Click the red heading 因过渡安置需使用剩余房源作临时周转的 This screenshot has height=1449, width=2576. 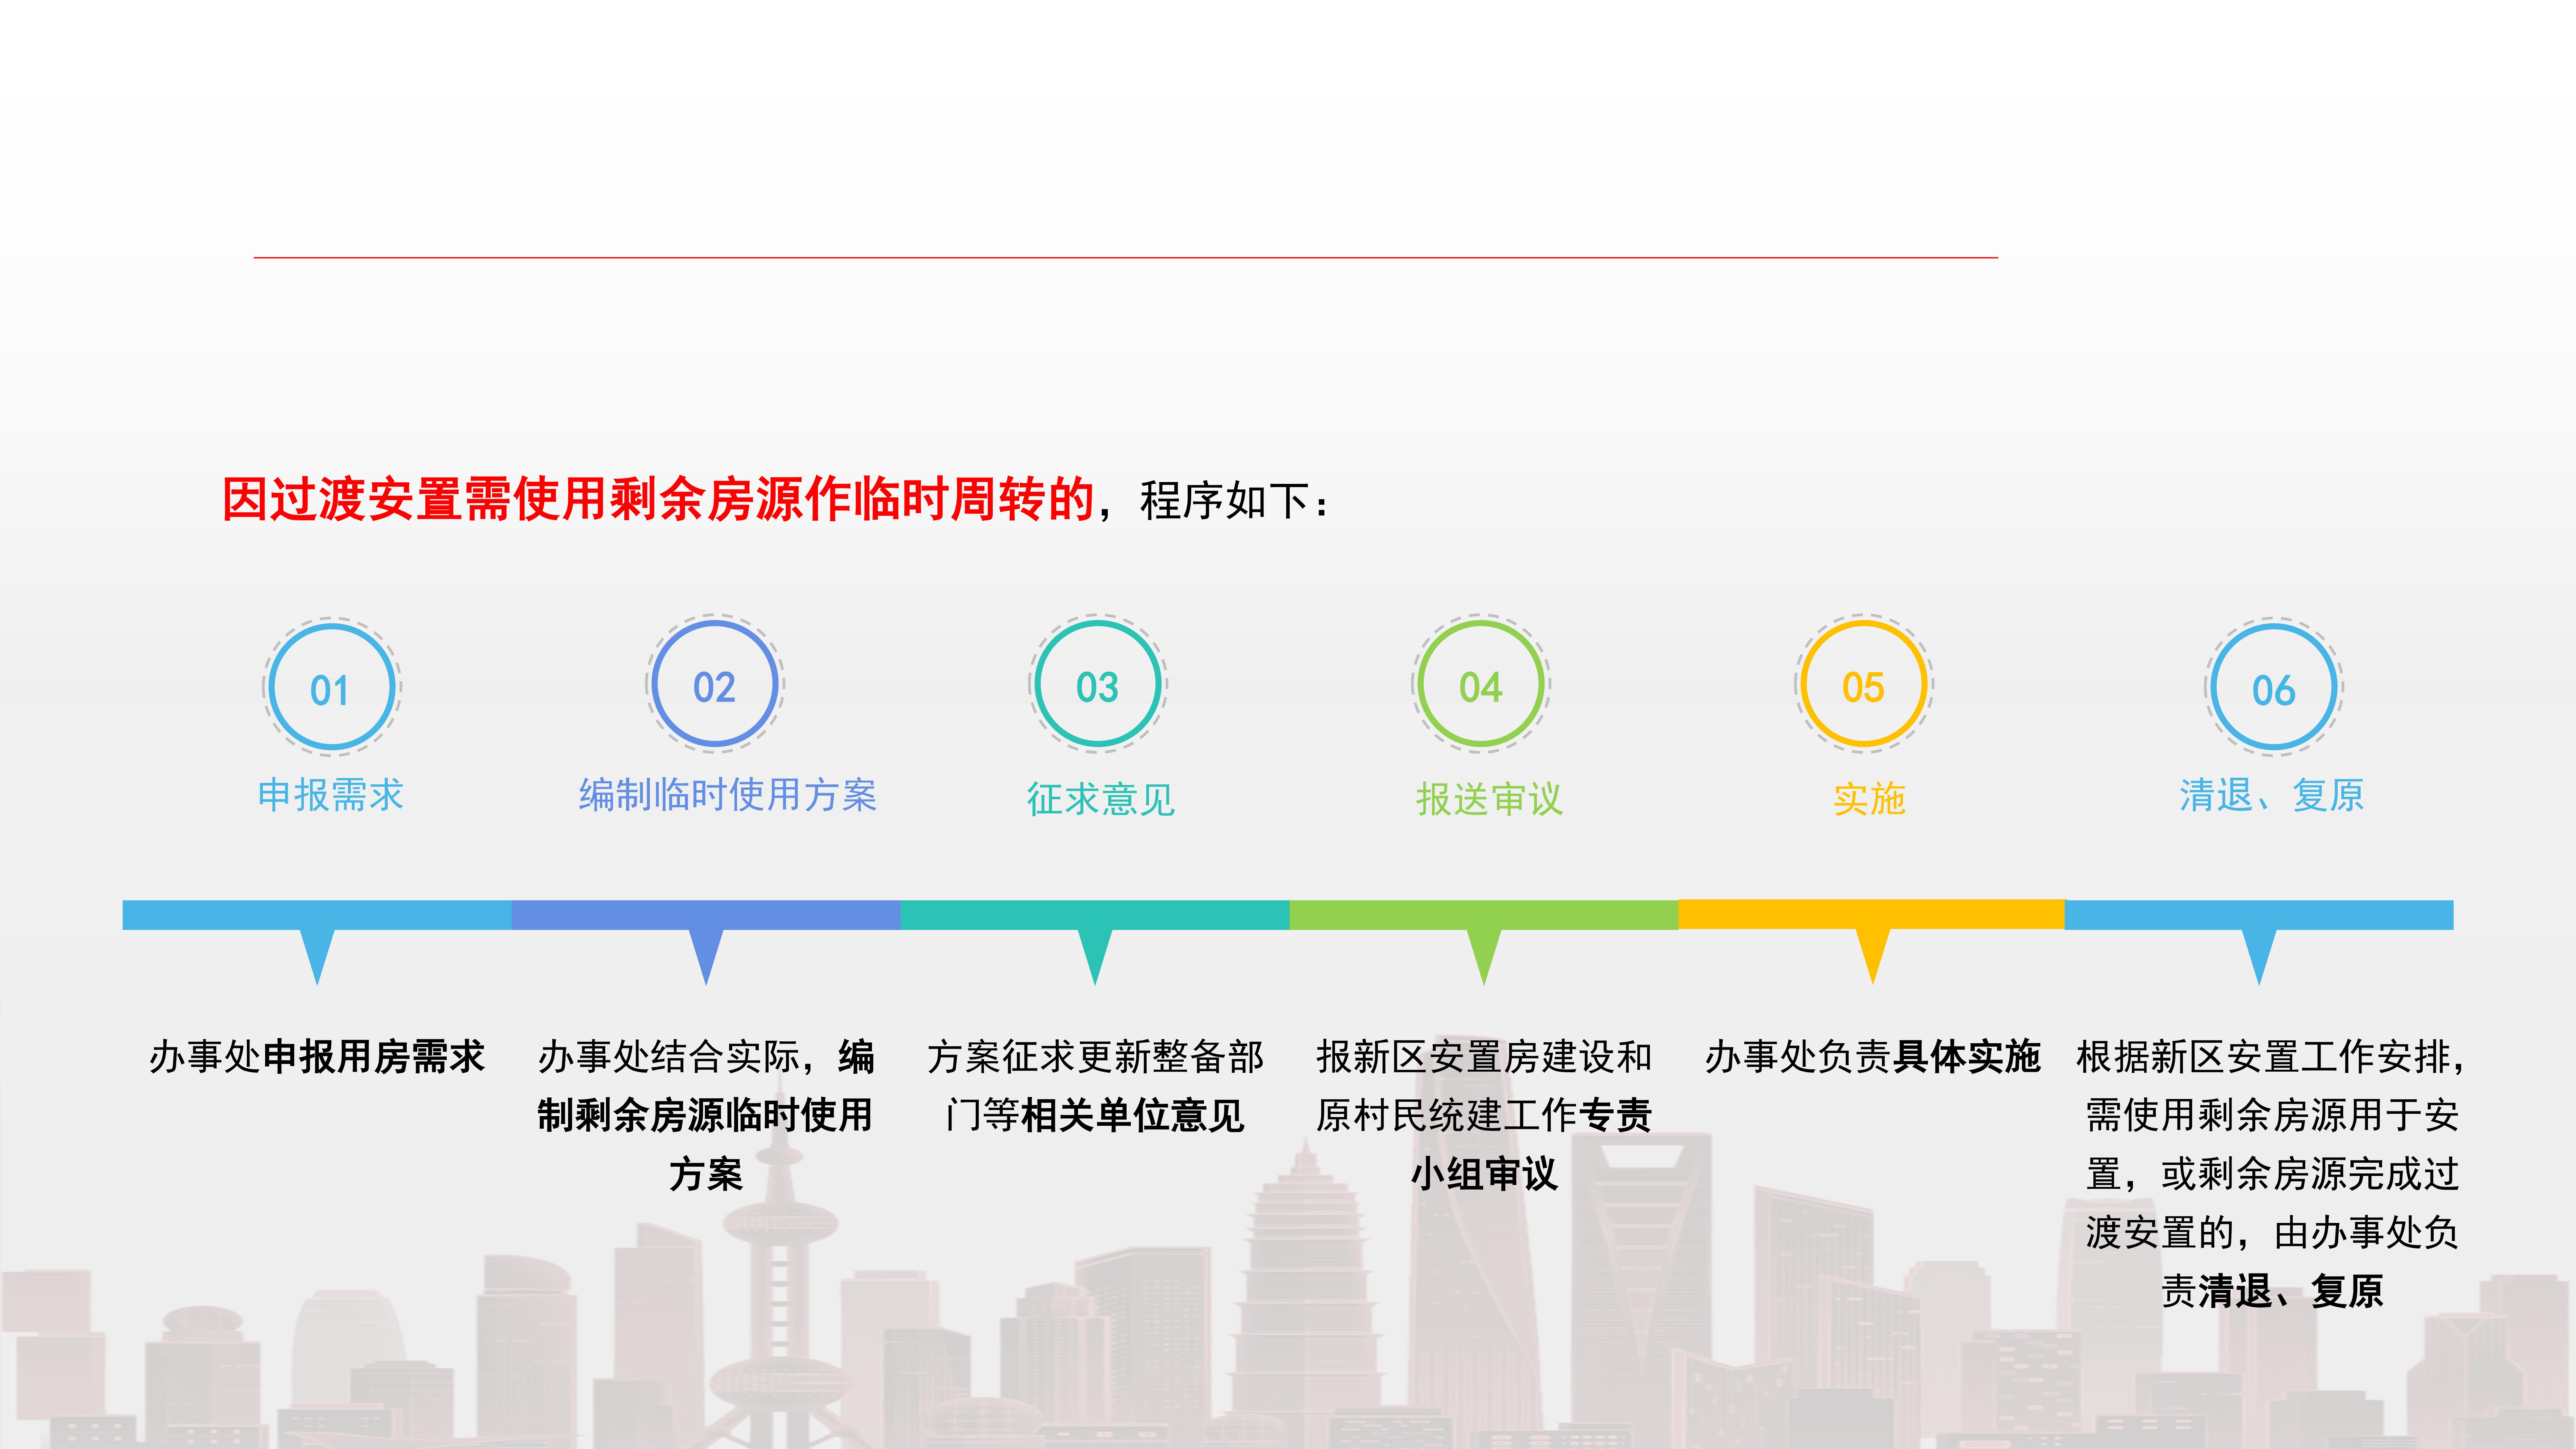[658, 499]
